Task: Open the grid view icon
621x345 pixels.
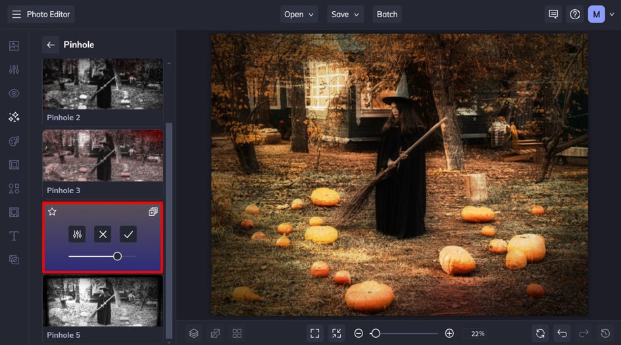Action: click(x=237, y=333)
